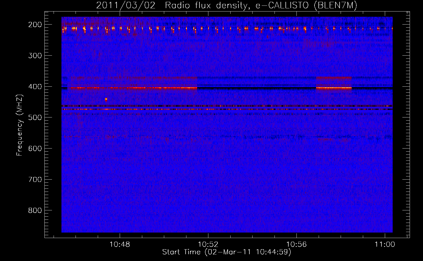Select the 700 frequency tick label
The width and height of the screenshot is (423, 261).
coord(35,180)
